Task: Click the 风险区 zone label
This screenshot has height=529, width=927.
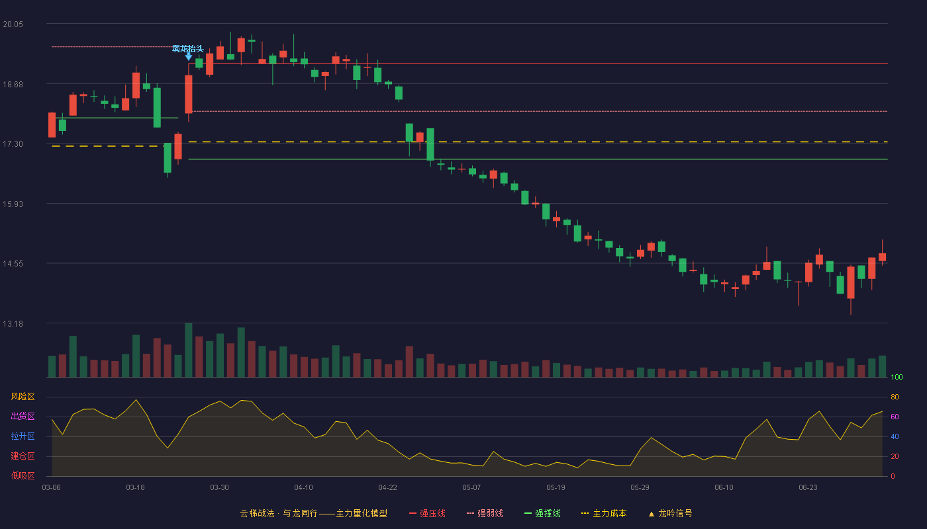Action: coord(23,397)
